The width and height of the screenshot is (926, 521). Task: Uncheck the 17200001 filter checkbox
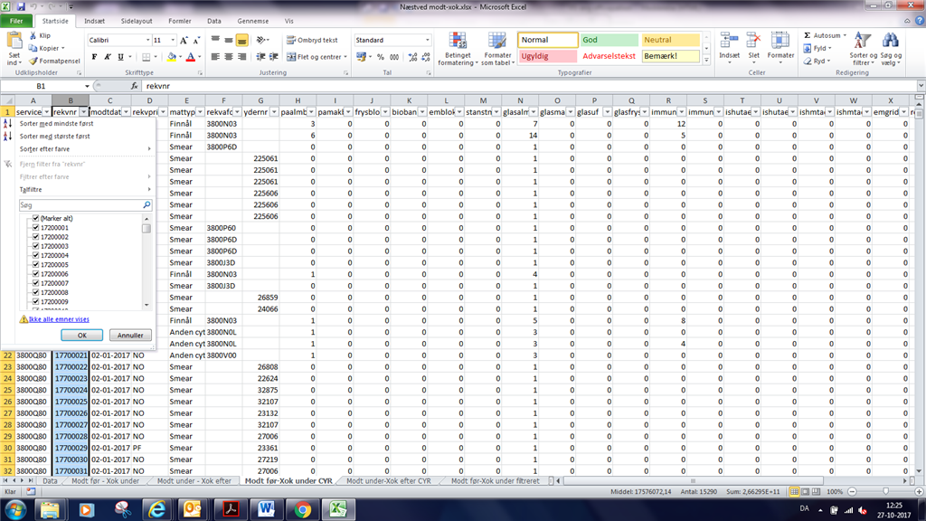point(35,227)
